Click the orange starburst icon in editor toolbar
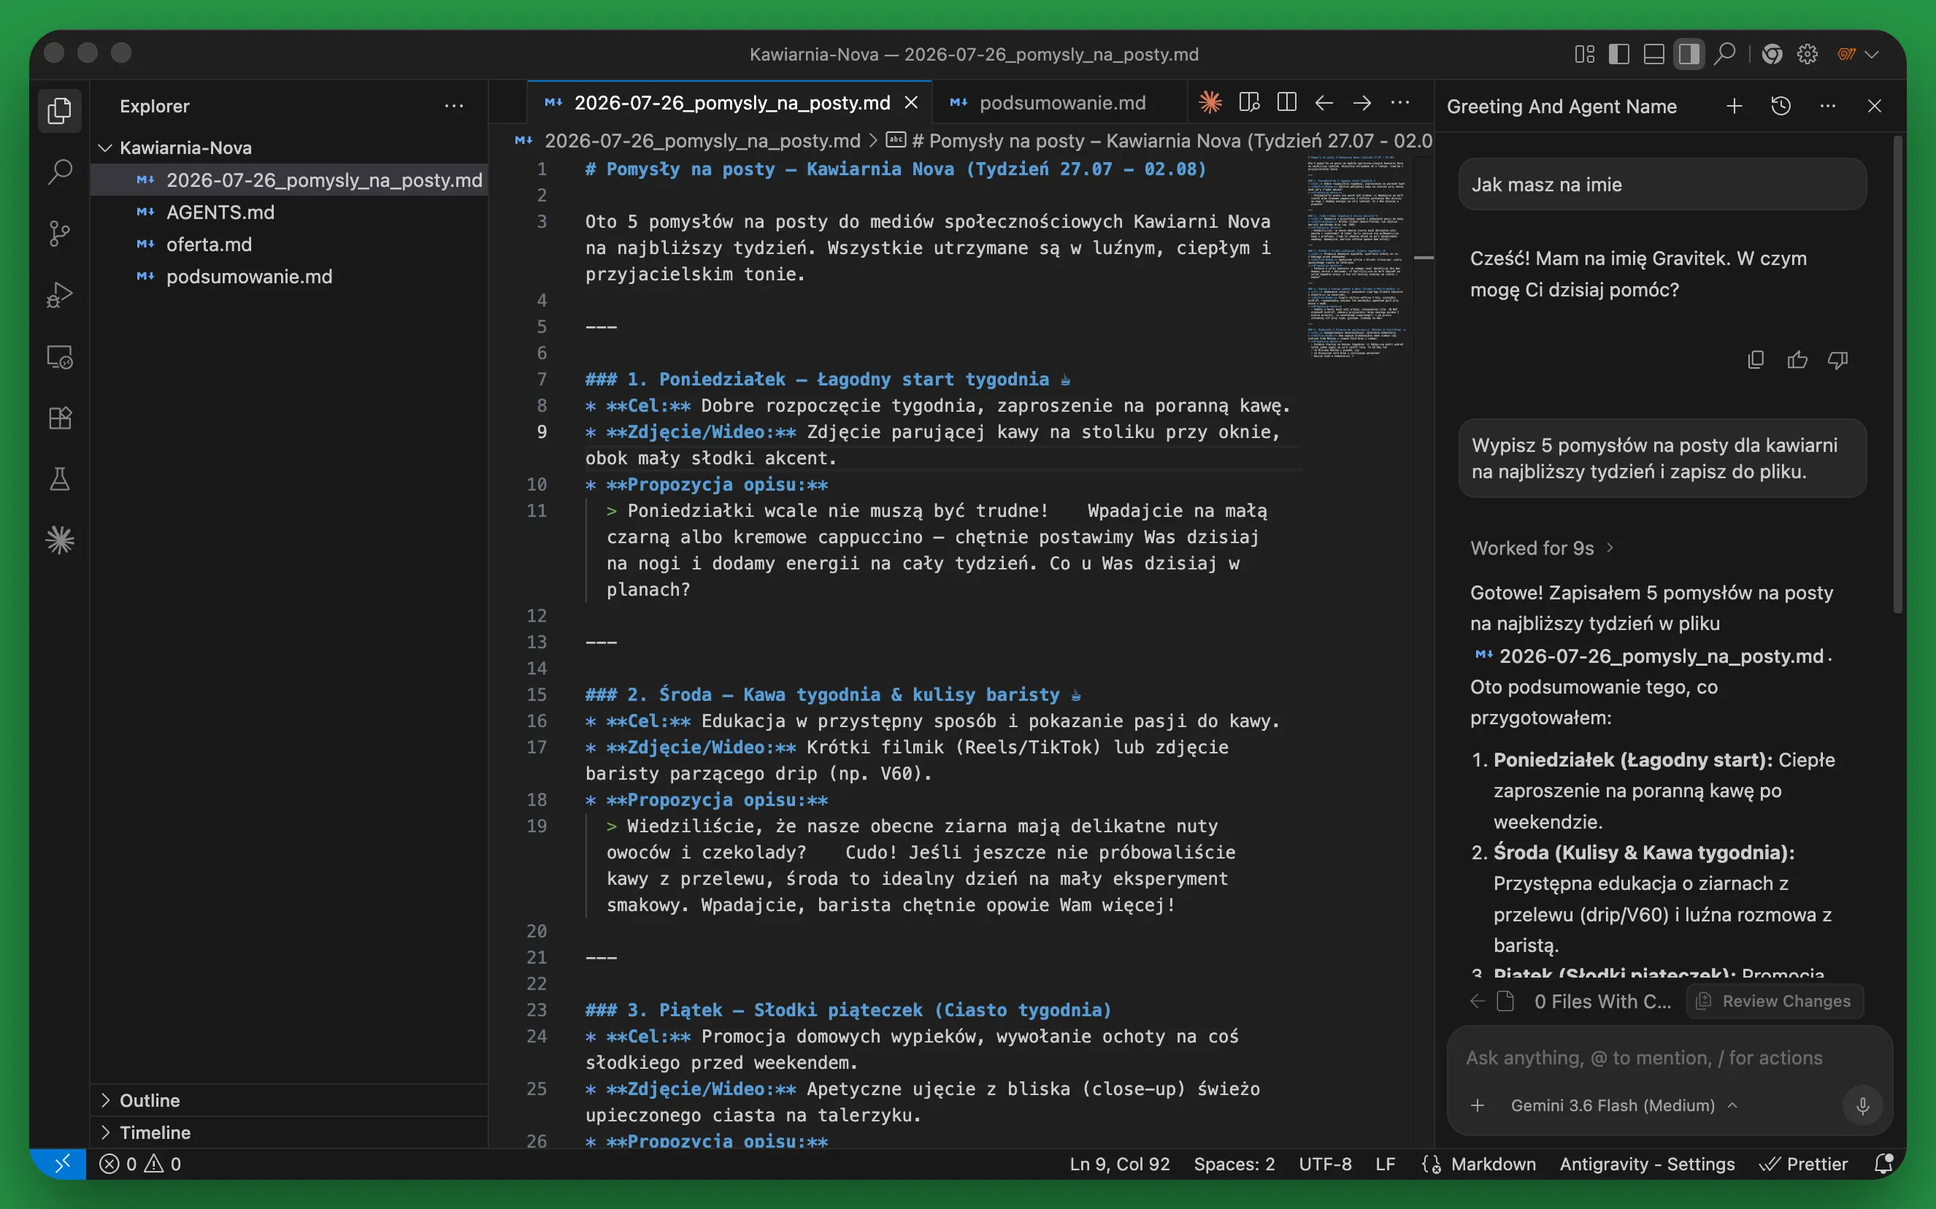Image resolution: width=1936 pixels, height=1209 pixels. click(1210, 102)
